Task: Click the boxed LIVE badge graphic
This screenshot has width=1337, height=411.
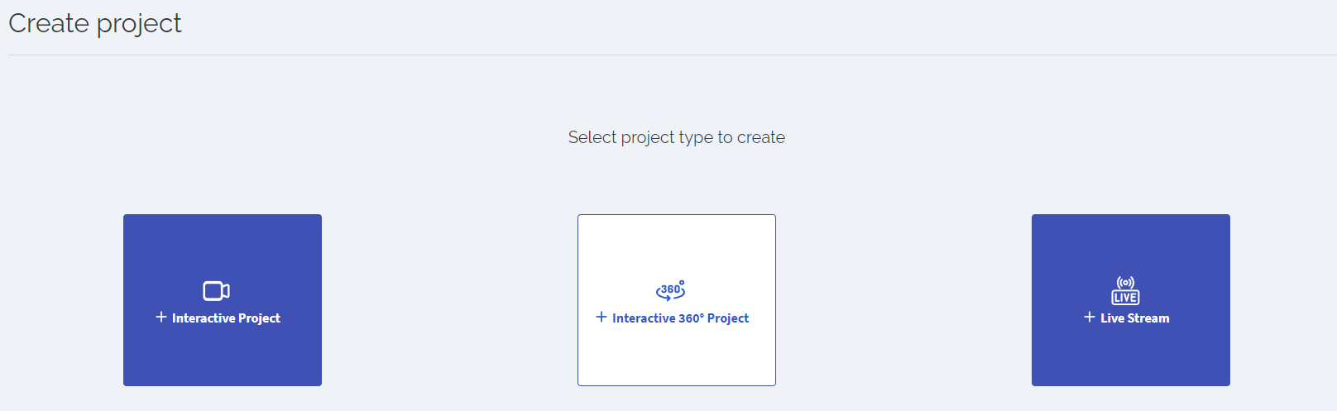Action: pyautogui.click(x=1125, y=298)
